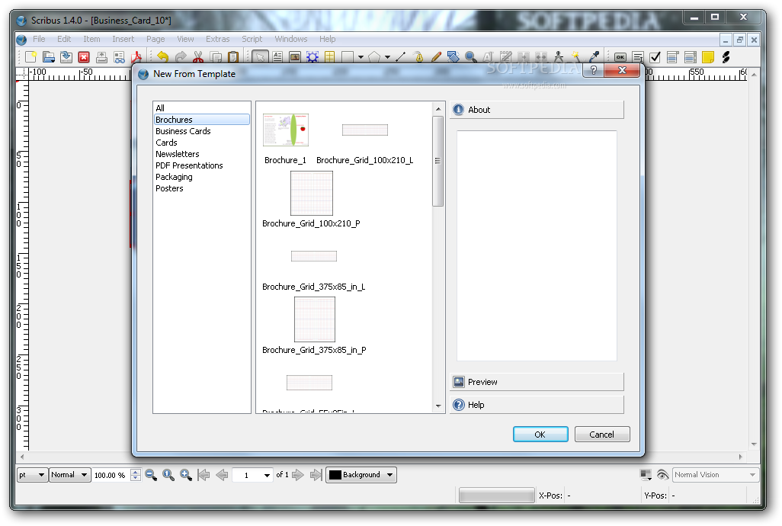Select the Image Frame tool
This screenshot has height=526, width=782.
pyautogui.click(x=295, y=57)
